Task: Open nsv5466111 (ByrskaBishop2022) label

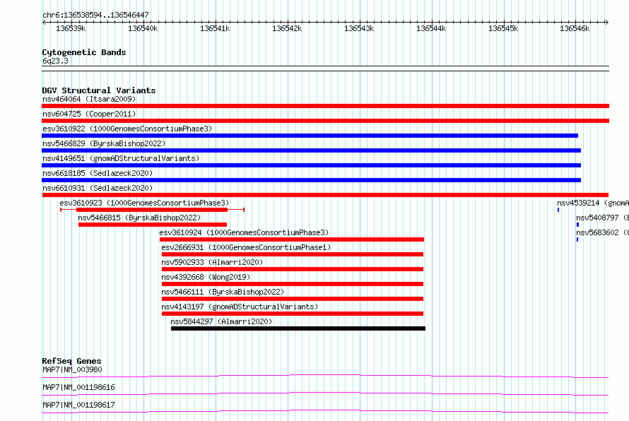Action: point(223,292)
